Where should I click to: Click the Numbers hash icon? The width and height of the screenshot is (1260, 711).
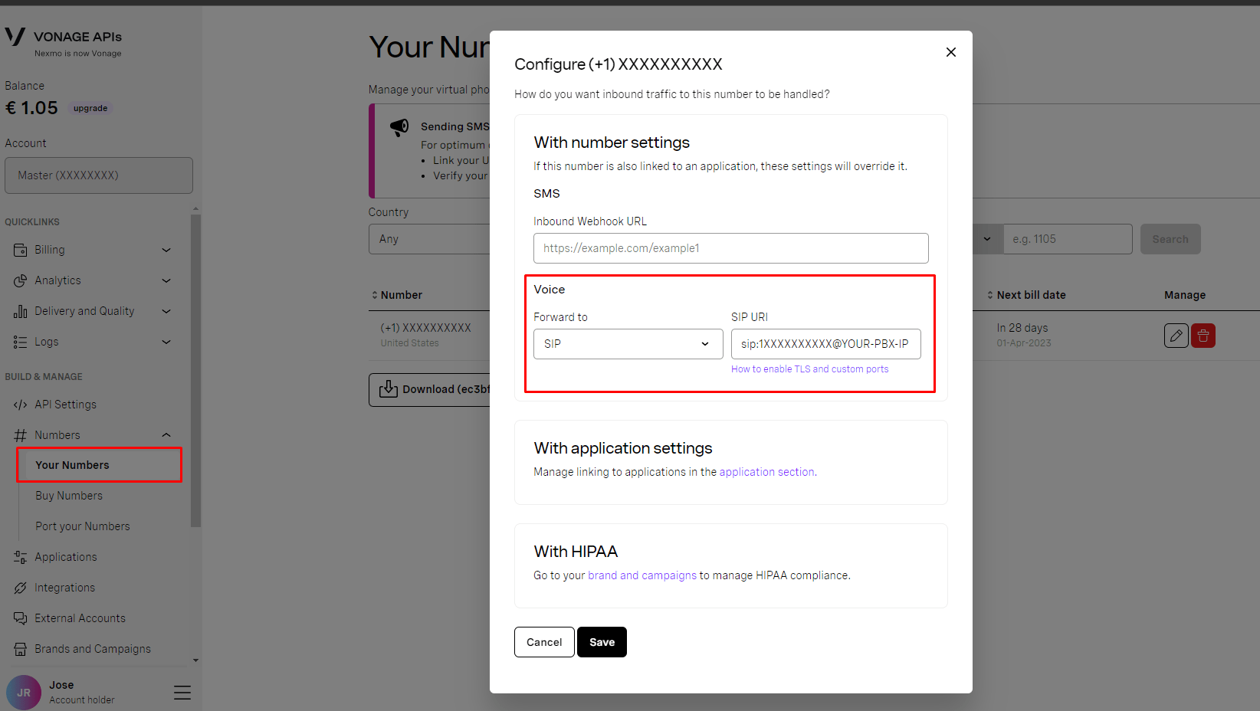tap(20, 434)
